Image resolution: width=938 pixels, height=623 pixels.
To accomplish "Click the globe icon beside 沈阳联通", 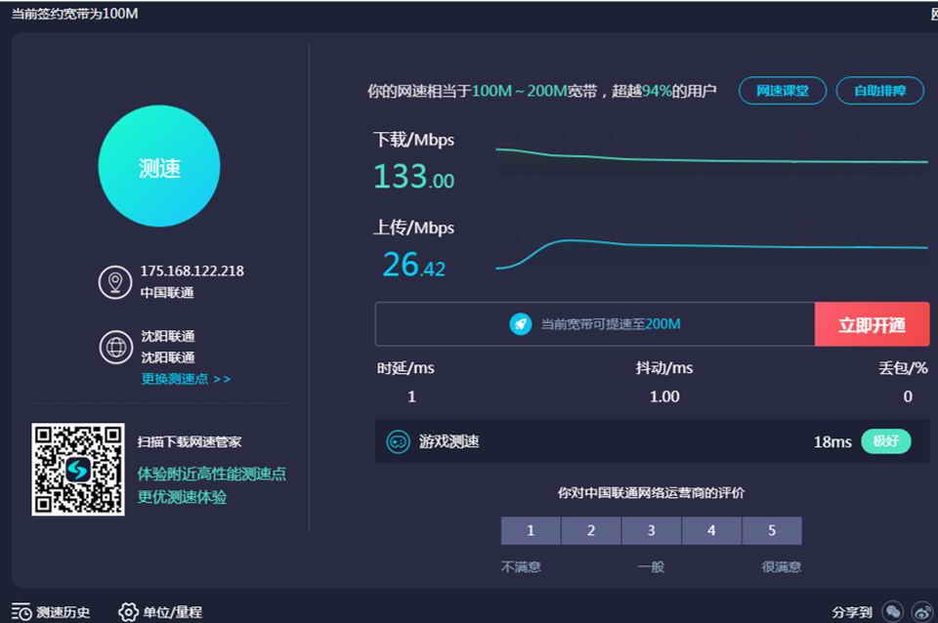I will [x=115, y=347].
